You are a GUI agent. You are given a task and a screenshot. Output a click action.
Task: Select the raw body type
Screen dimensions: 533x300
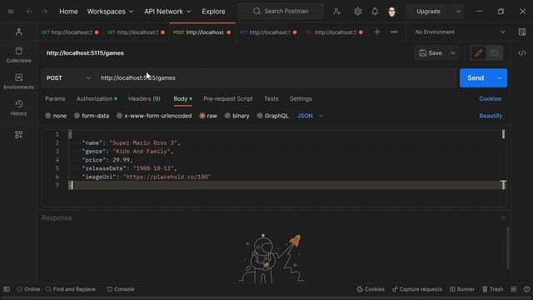coord(208,116)
